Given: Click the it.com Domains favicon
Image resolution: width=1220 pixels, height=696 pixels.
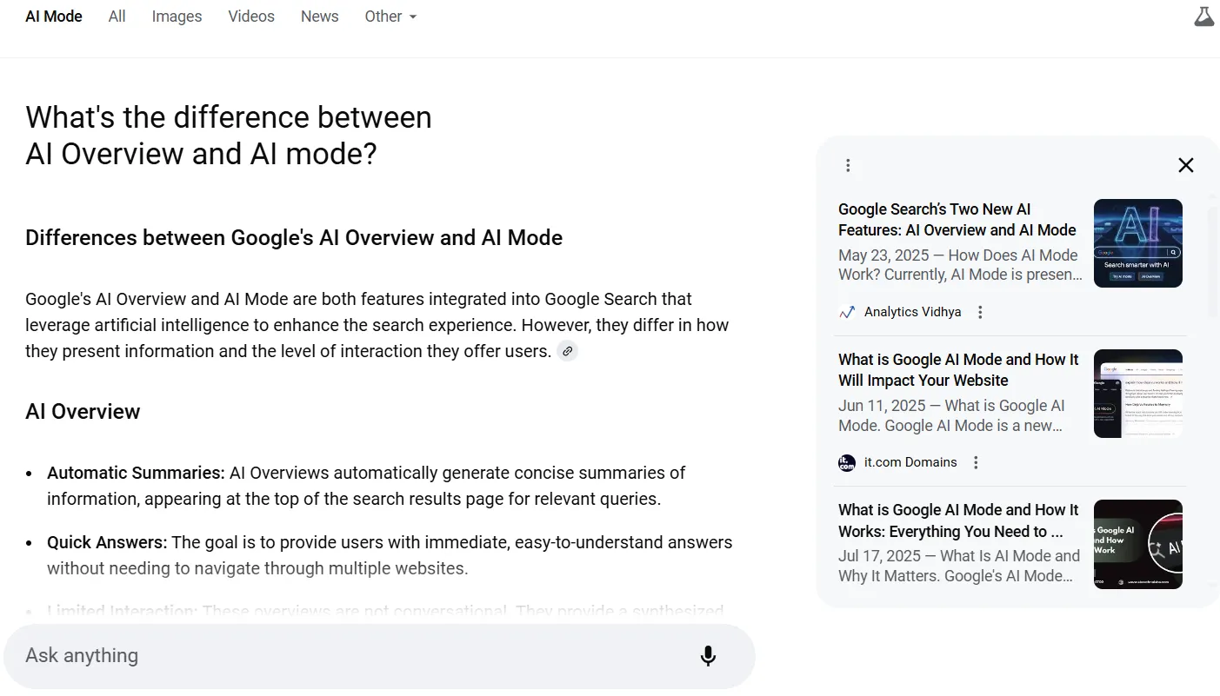Looking at the screenshot, I should 846,462.
